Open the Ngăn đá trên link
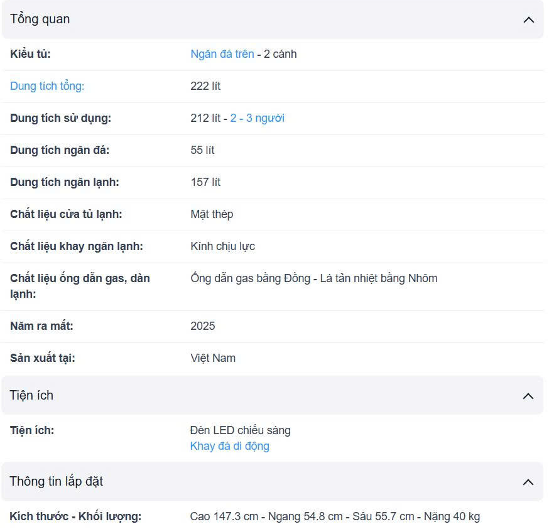The width and height of the screenshot is (554, 529). (222, 54)
